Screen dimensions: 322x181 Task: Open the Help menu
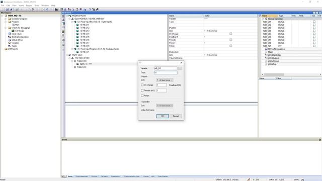[53, 6]
